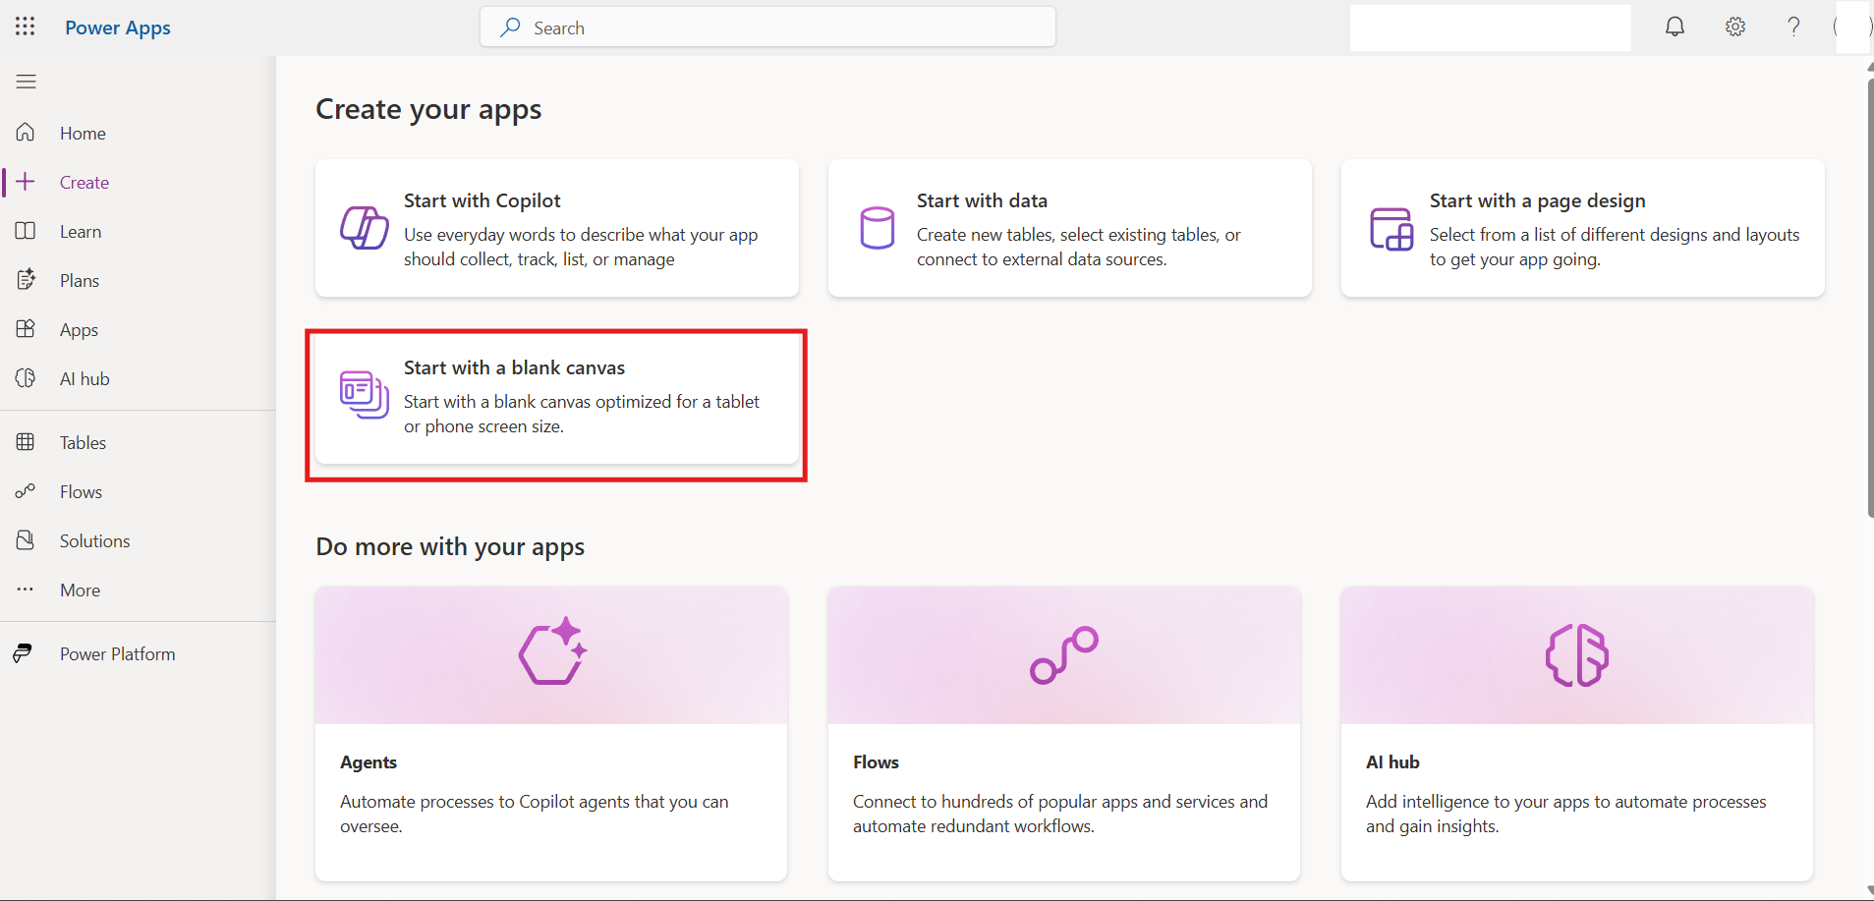
Task: Open Plans from the sidebar
Action: point(79,280)
